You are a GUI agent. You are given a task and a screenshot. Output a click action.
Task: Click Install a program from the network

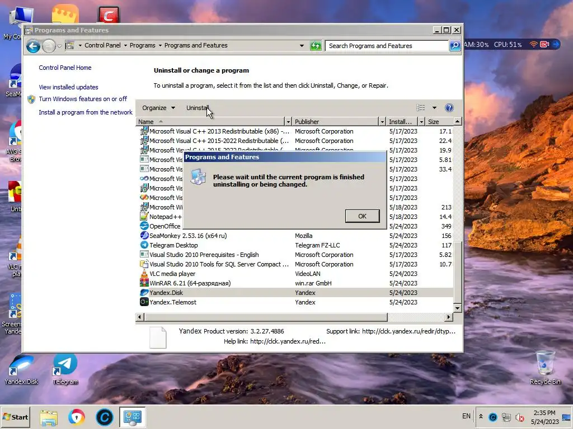86,112
